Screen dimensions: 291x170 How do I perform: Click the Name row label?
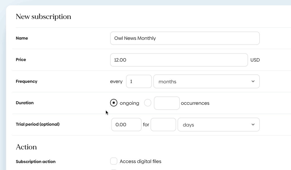pyautogui.click(x=22, y=38)
